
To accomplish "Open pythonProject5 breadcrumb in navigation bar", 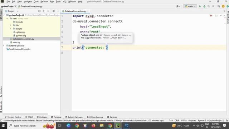I will (8, 6).
